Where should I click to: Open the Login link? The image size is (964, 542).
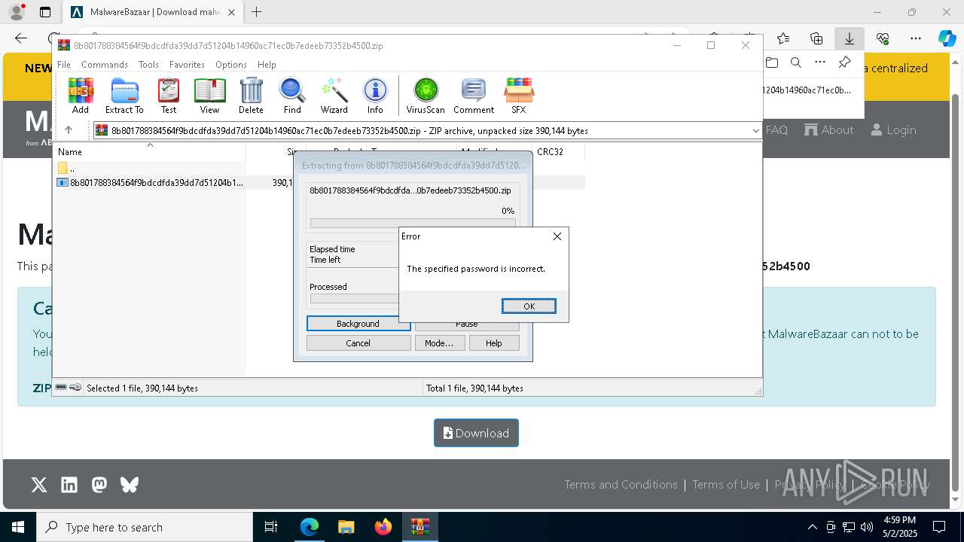pos(894,129)
